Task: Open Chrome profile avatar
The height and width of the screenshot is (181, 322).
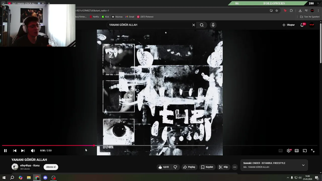Action: point(312,11)
